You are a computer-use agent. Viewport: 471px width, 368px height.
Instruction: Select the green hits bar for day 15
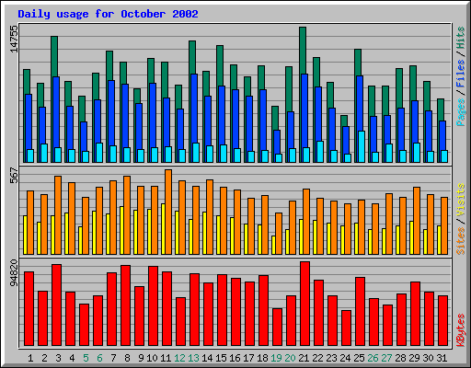tap(220, 65)
